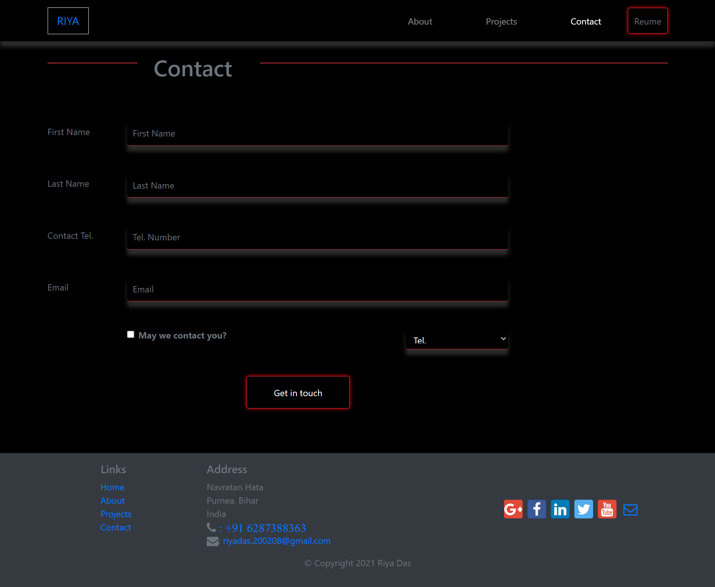Click the blue envelope mail icon
Screen dimensions: 715x587
coord(630,509)
